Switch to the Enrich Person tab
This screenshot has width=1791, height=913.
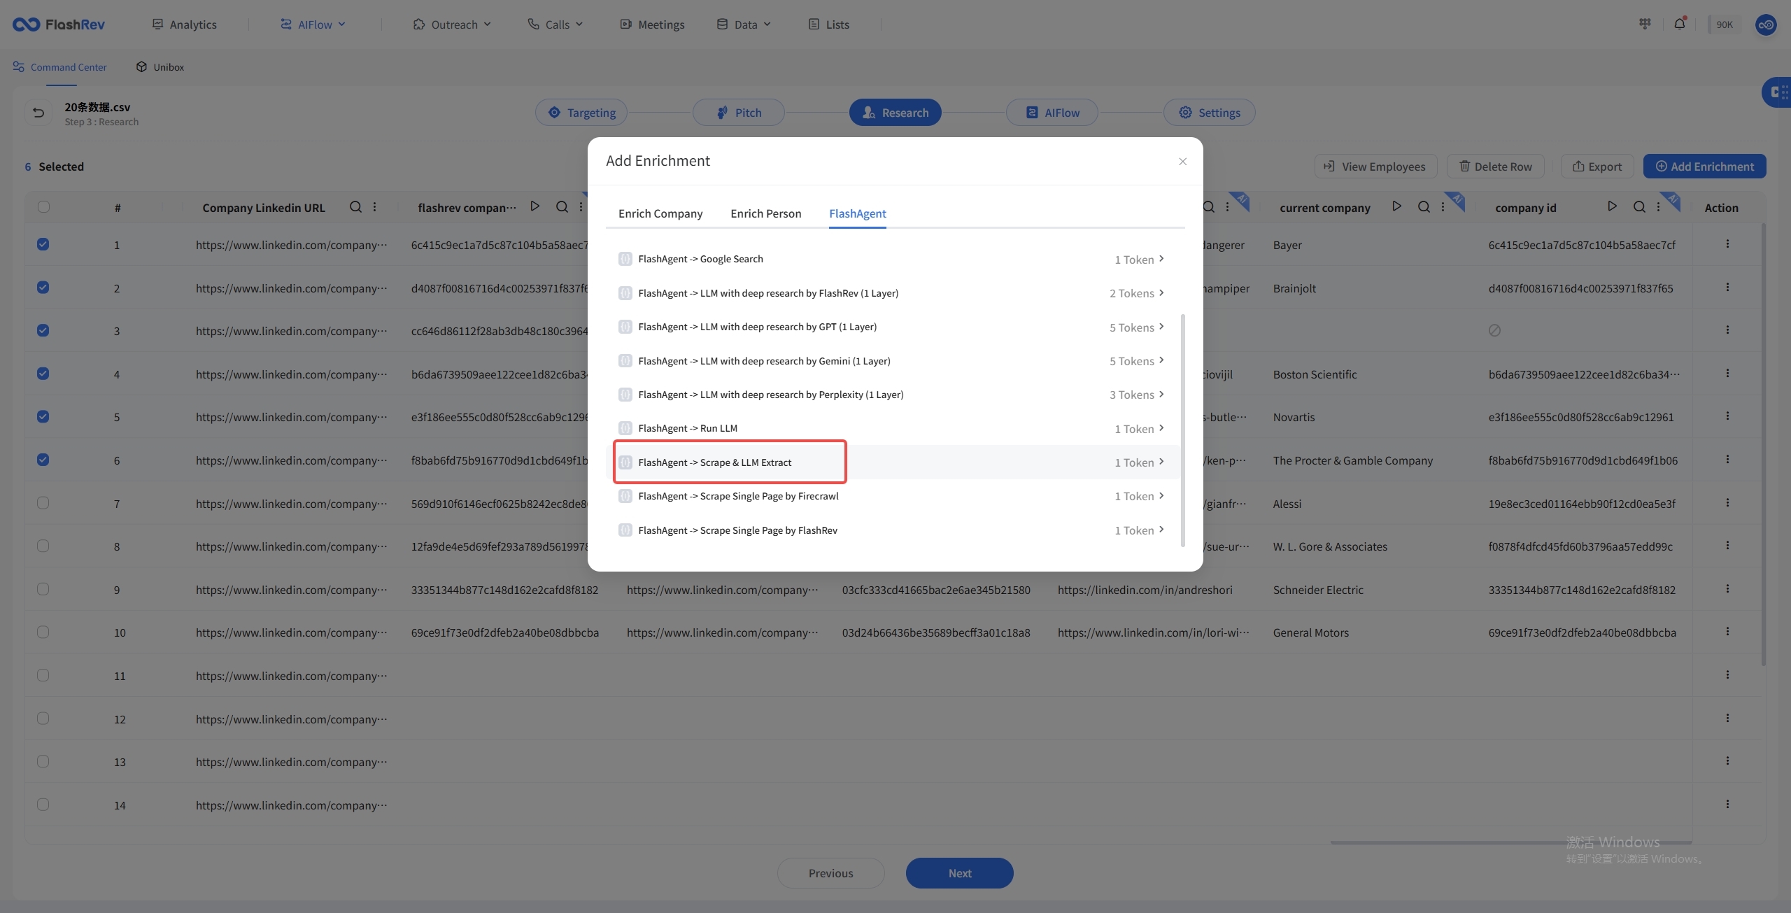pos(766,213)
